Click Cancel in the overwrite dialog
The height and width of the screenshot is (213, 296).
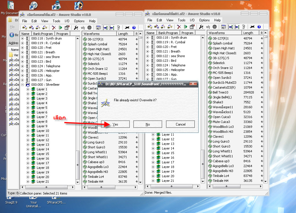click(x=180, y=124)
